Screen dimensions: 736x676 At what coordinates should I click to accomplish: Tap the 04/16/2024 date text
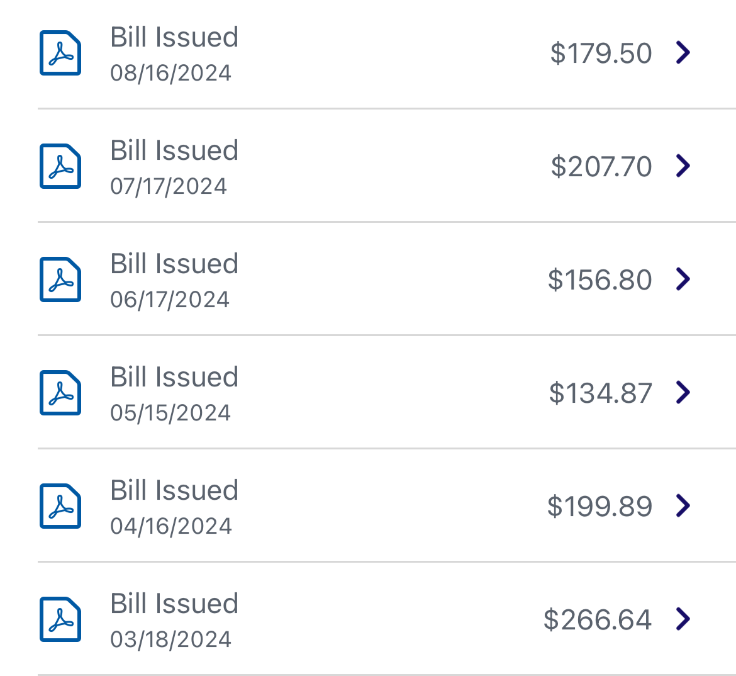[x=171, y=526]
